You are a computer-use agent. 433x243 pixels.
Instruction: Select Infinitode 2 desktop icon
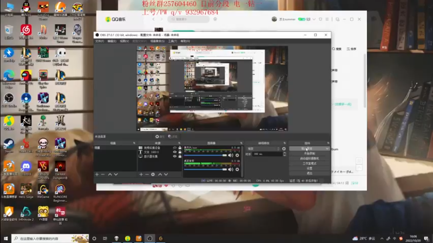[x=26, y=214]
